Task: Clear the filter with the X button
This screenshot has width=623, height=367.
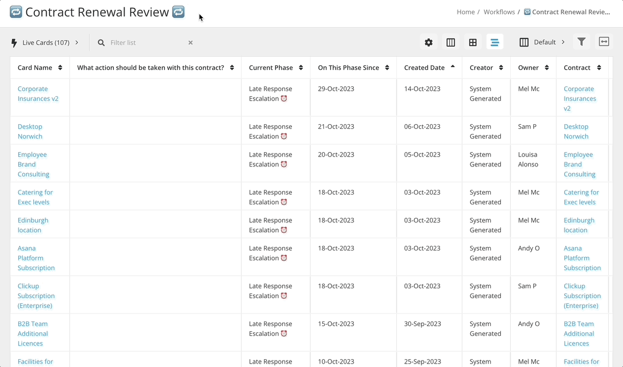Action: [190, 42]
